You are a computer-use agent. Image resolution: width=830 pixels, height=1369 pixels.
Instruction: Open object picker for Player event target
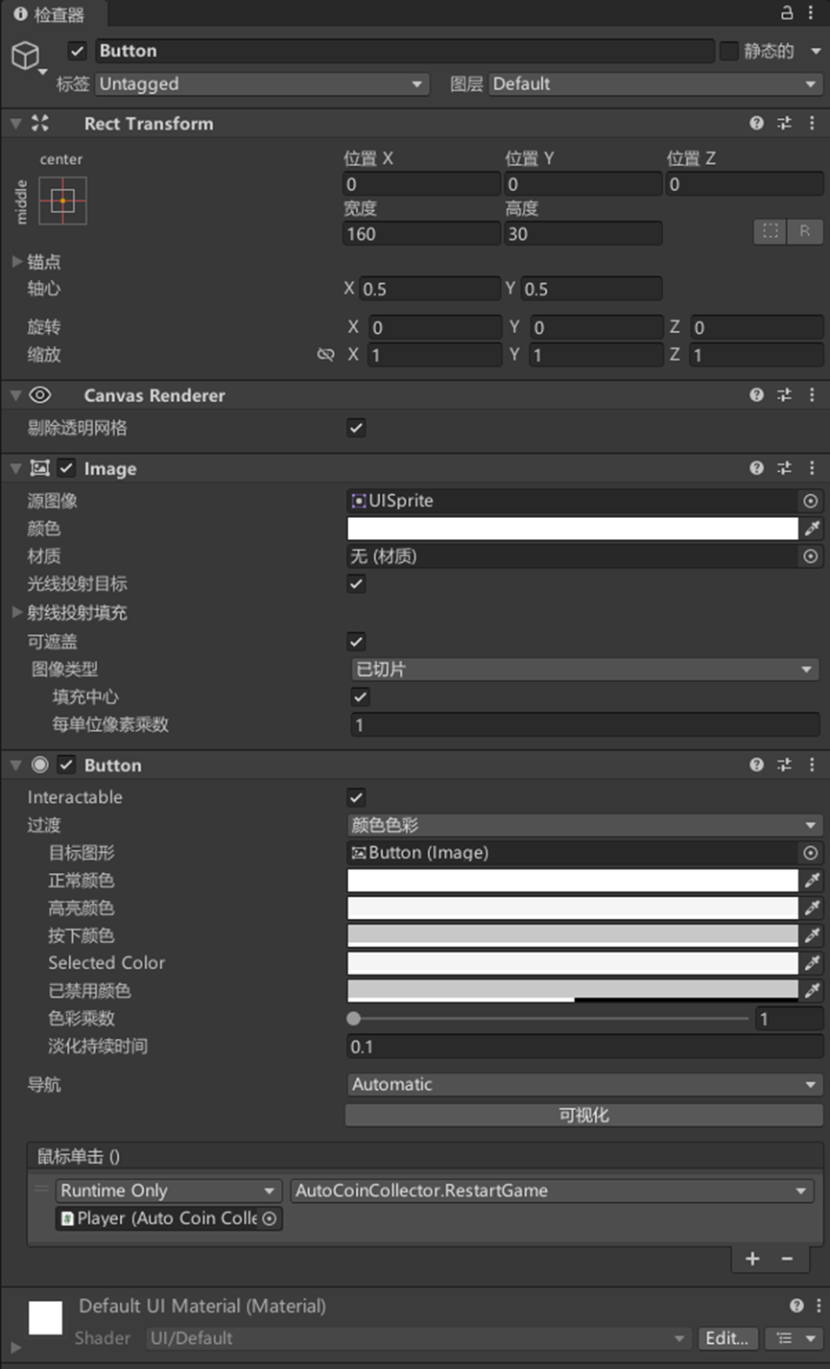[270, 1218]
